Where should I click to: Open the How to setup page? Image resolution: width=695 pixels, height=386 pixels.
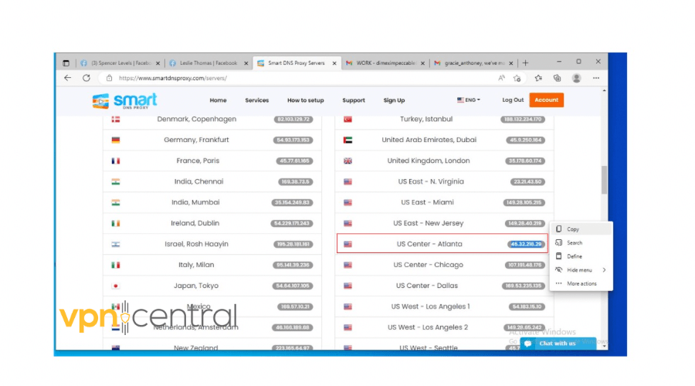(306, 100)
